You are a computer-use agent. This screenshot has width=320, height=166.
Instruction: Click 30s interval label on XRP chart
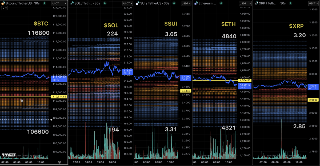tap(283, 3)
